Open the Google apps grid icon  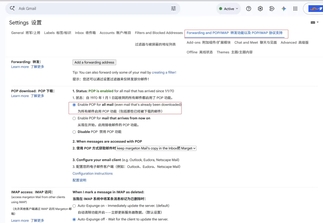295,9
